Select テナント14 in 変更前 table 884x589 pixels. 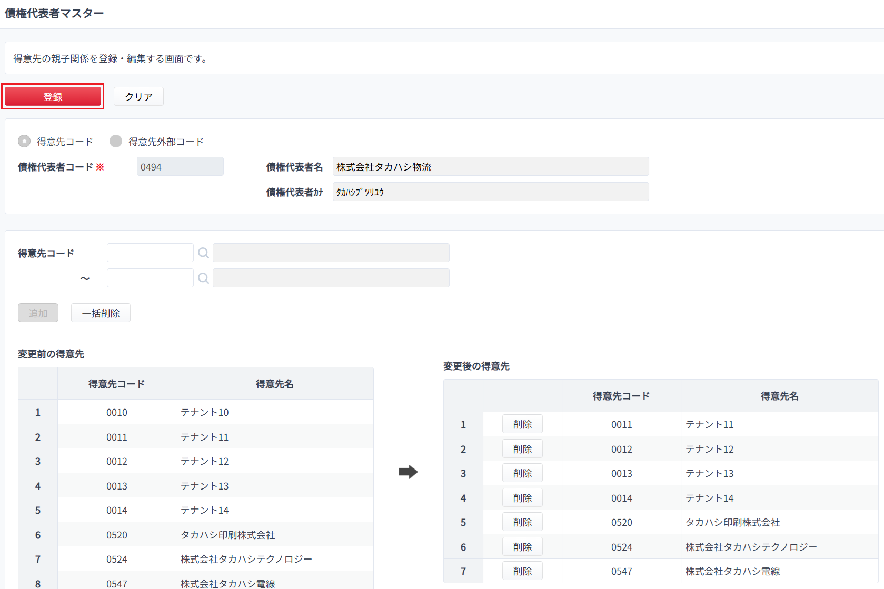275,510
